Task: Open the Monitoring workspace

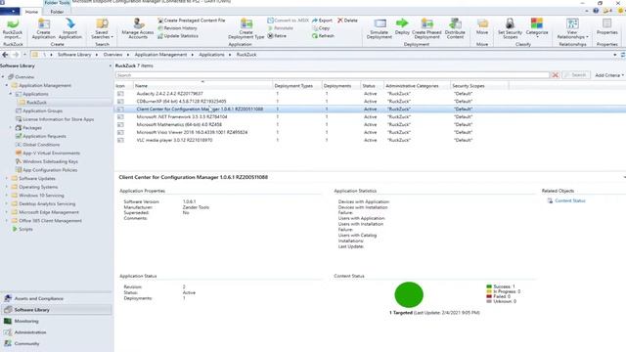Action: click(x=56, y=321)
